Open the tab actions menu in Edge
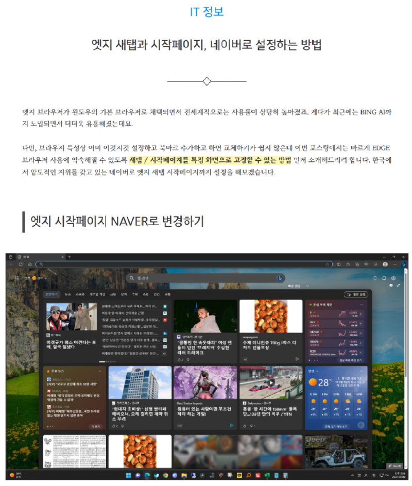The width and height of the screenshot is (412, 486). [x=10, y=257]
